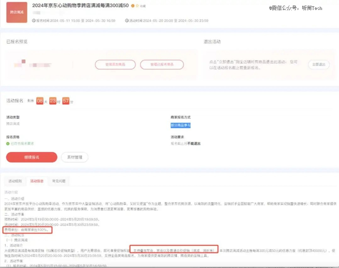
Task: Click the countdown hours value 23
Action: tap(53, 101)
